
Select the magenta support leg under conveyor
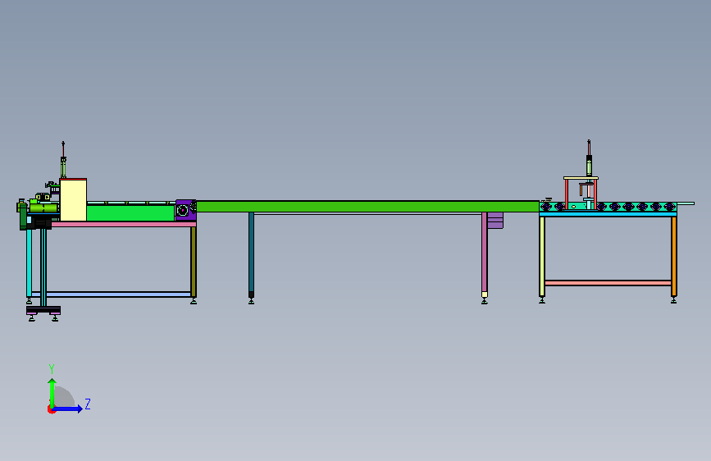click(485, 252)
